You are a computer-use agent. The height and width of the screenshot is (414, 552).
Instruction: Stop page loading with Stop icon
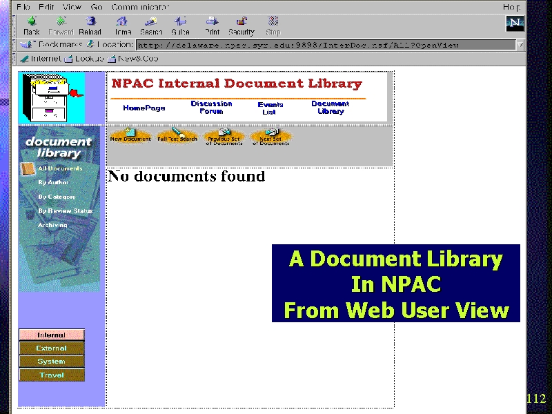(x=273, y=21)
